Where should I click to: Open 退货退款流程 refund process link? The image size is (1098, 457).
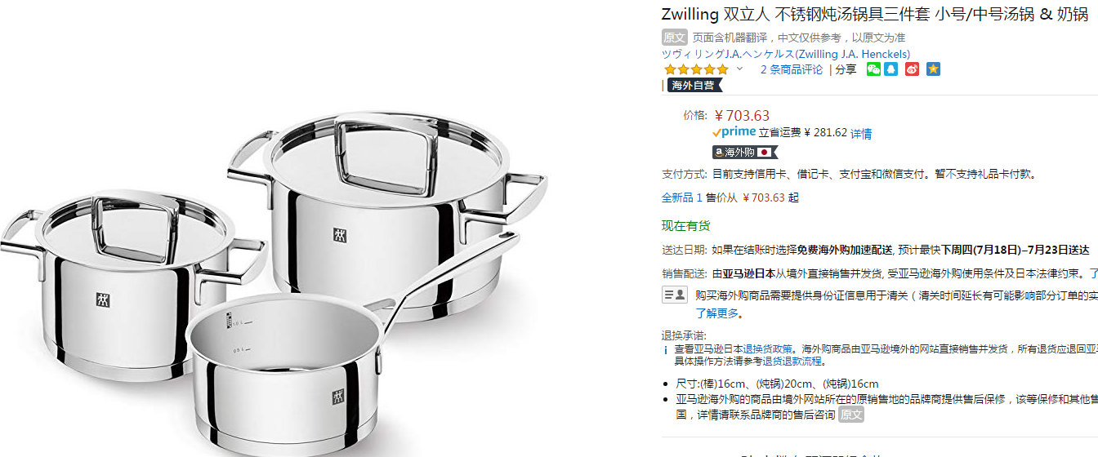coord(792,361)
